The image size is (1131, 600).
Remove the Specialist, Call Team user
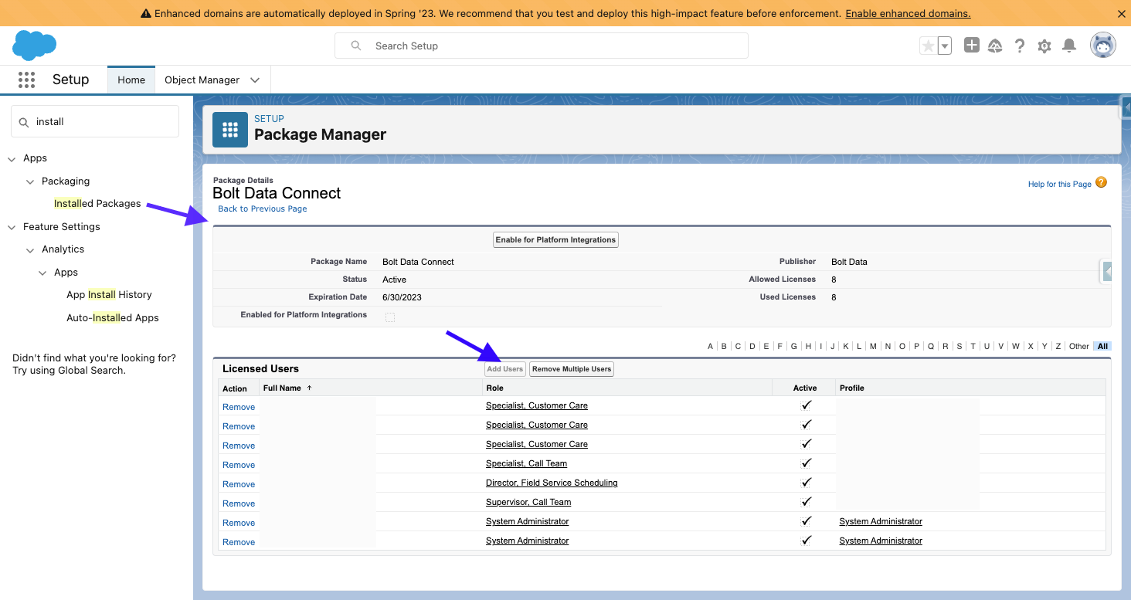239,465
